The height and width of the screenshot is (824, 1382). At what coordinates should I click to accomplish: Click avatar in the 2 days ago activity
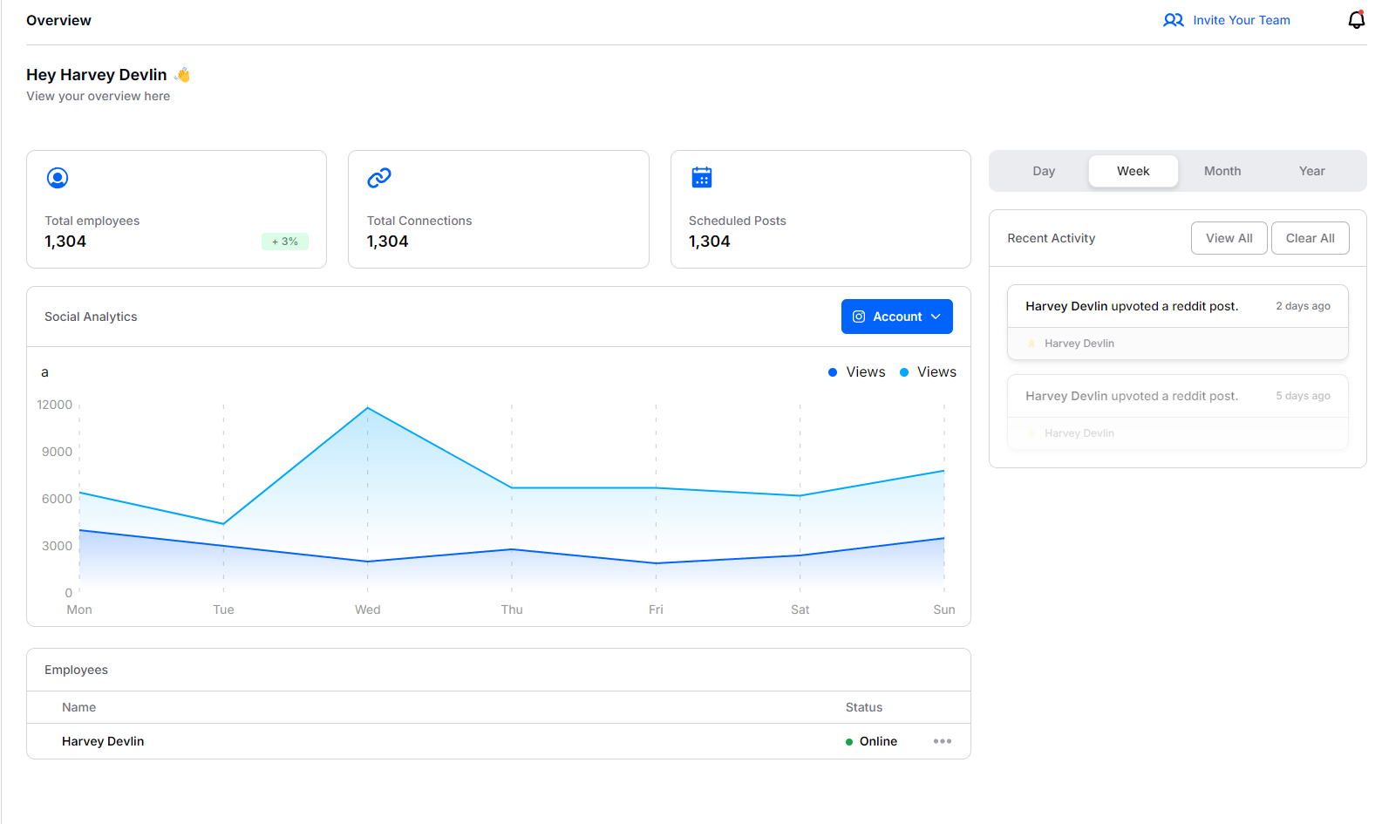[x=1031, y=344]
